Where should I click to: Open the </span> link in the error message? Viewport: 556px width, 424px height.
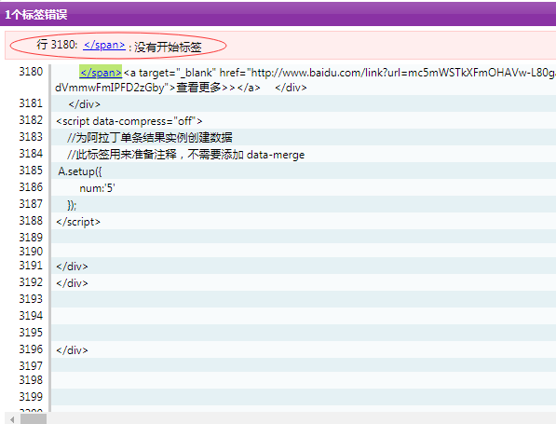click(x=104, y=45)
